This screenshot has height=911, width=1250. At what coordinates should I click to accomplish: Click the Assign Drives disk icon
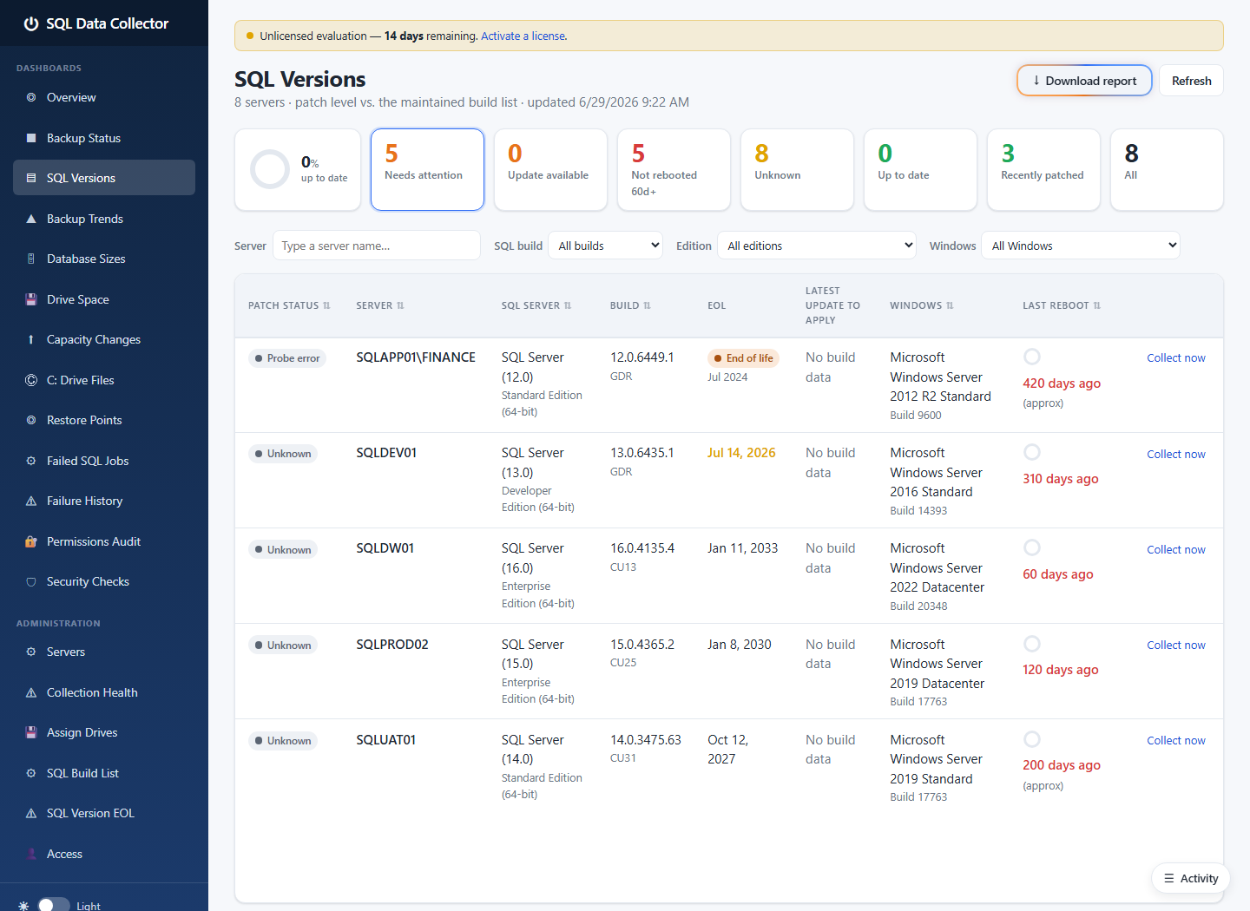pos(31,732)
